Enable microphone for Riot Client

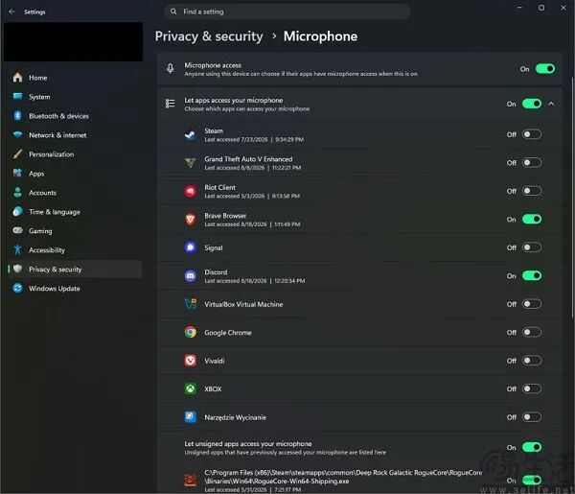coord(532,191)
